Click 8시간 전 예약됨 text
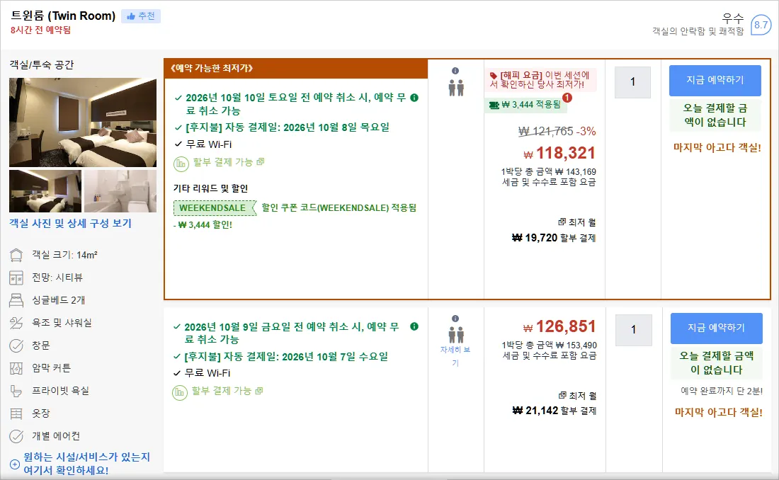This screenshot has height=480, width=779. 41,30
